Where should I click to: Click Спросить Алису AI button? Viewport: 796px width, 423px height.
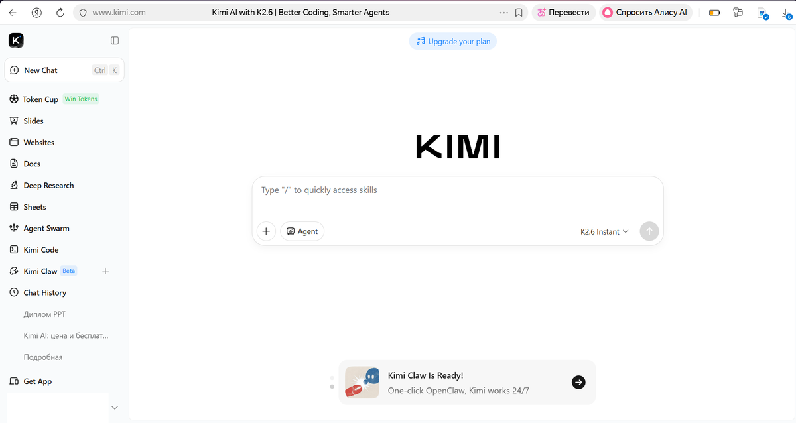click(x=646, y=12)
